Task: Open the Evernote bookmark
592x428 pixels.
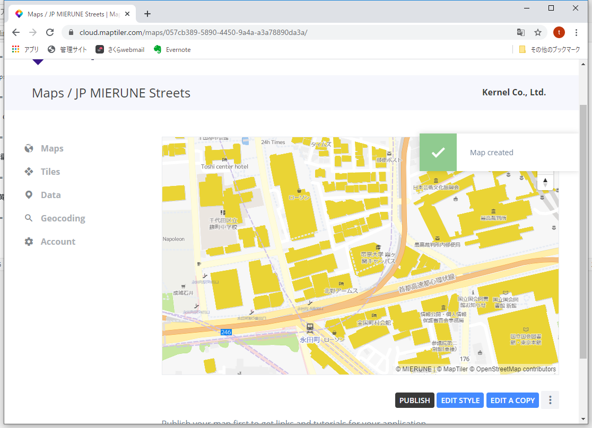Action: tap(172, 50)
